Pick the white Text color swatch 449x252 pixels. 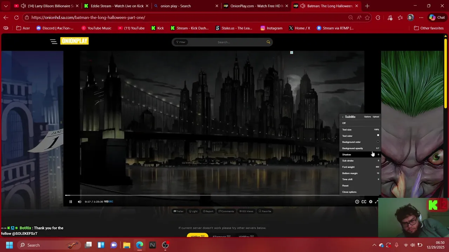pyautogui.click(x=378, y=135)
